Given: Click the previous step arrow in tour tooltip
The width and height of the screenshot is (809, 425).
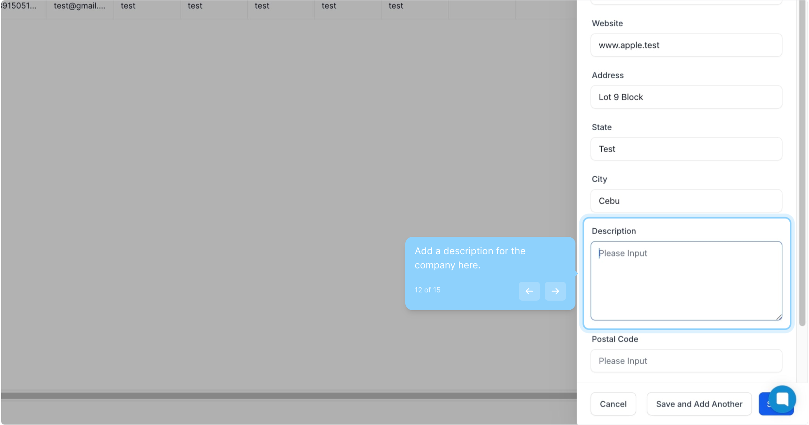Looking at the screenshot, I should [x=529, y=291].
